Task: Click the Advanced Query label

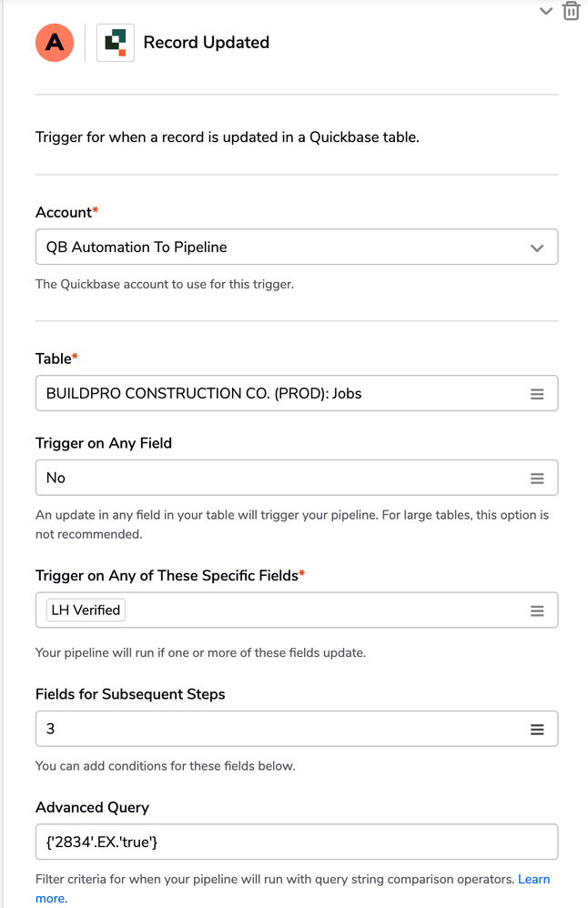Action: pyautogui.click(x=92, y=807)
